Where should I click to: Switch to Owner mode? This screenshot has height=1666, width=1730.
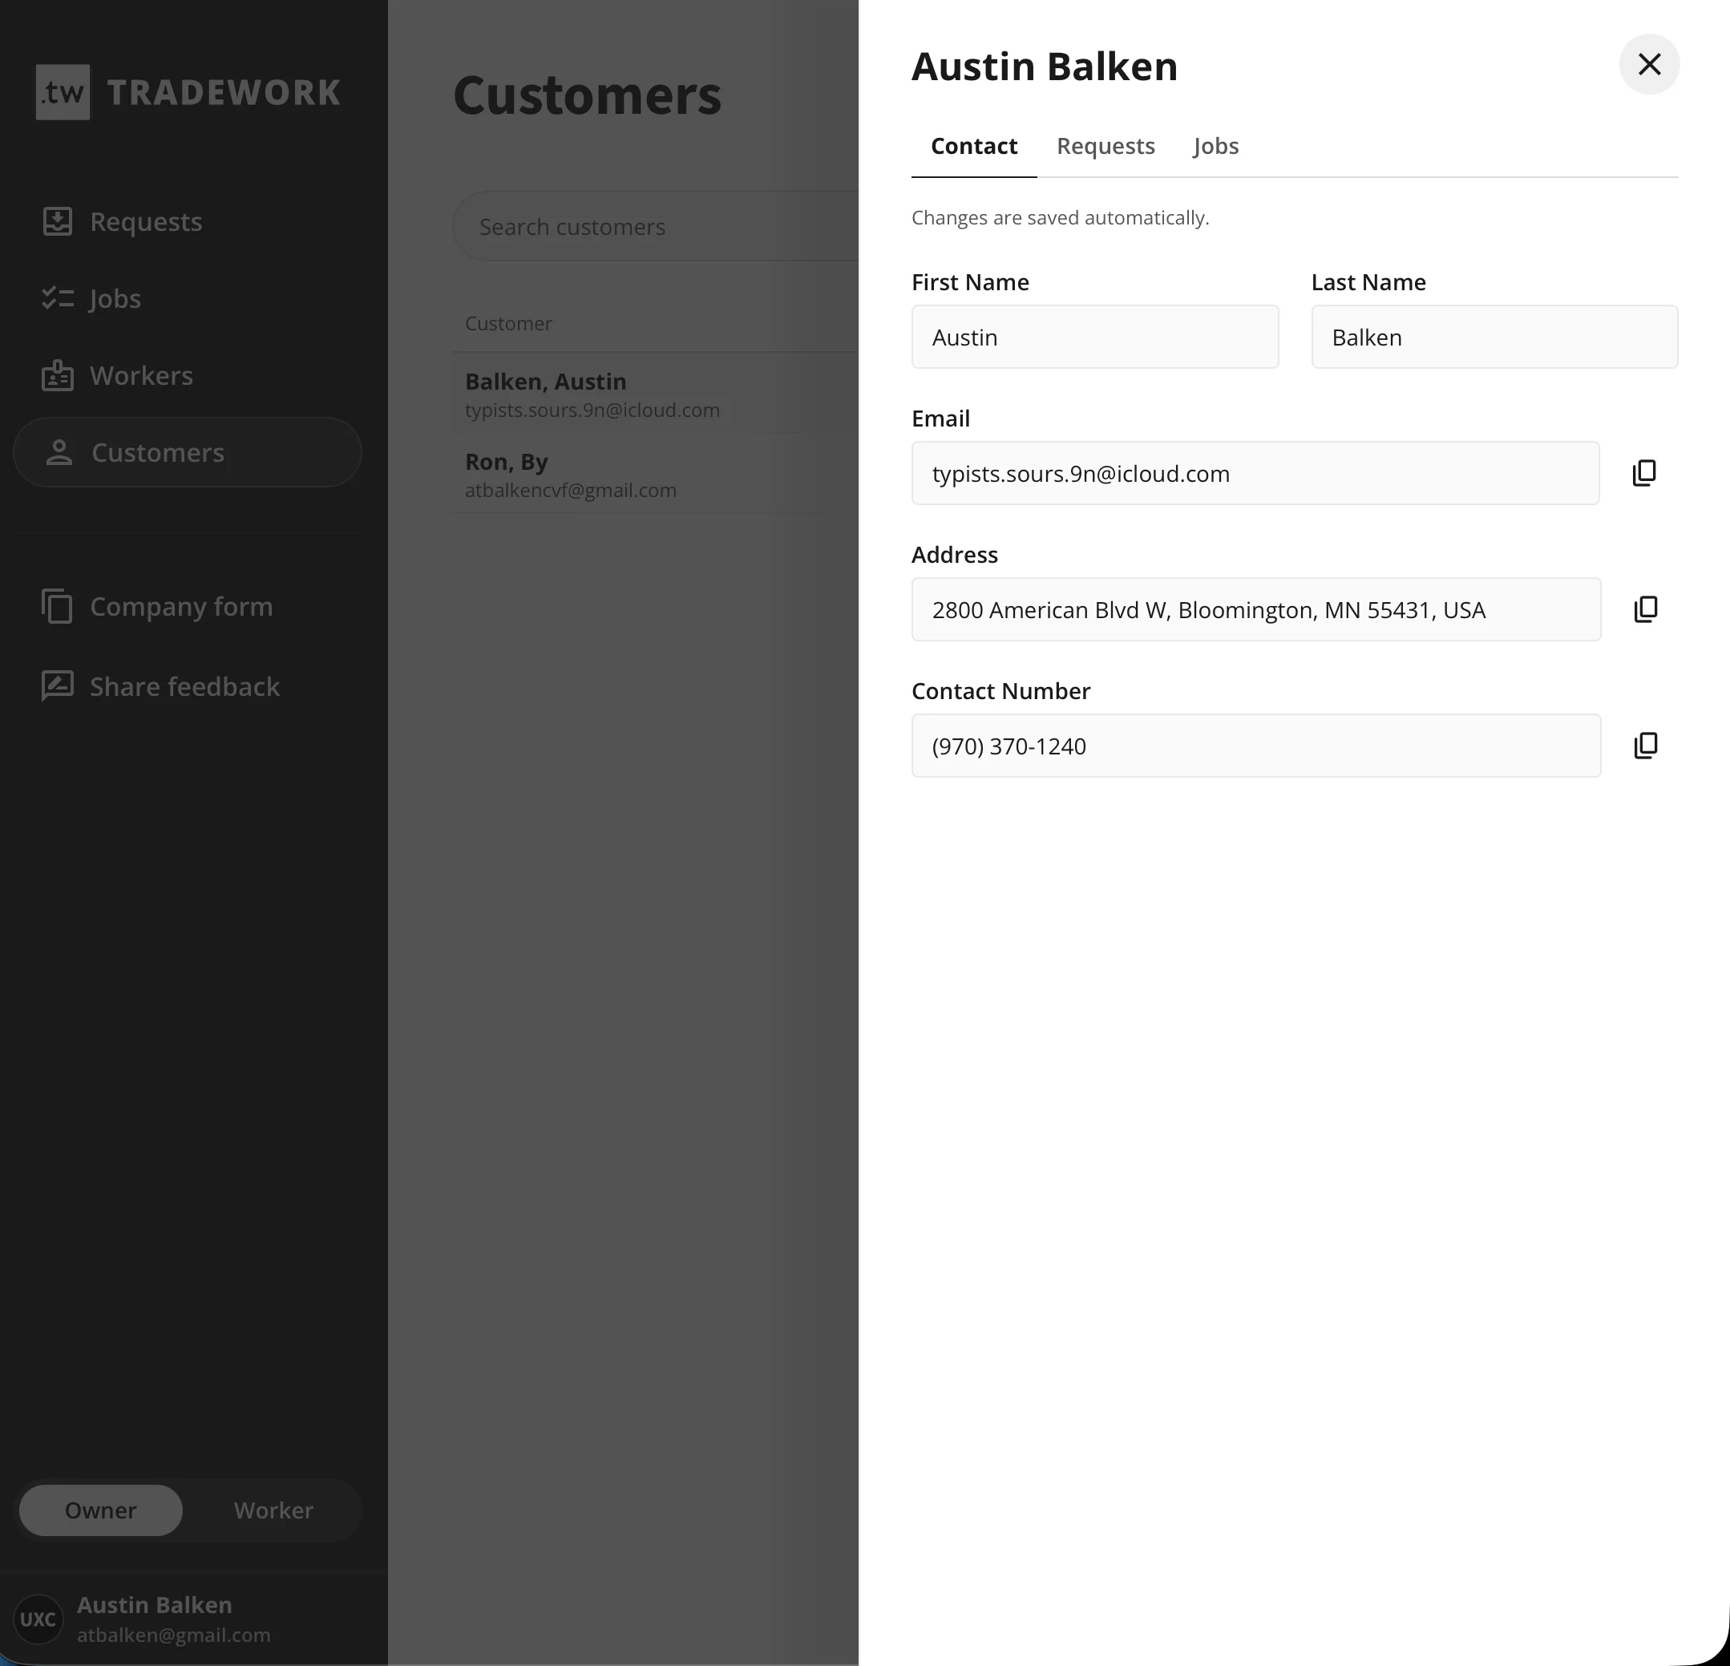pos(101,1510)
